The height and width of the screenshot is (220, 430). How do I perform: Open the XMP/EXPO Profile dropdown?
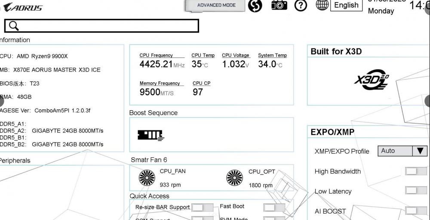(x=402, y=151)
